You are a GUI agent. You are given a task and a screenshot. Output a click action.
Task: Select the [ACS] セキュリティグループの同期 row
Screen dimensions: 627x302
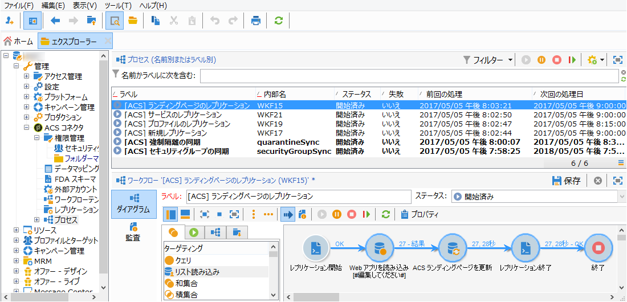(x=368, y=151)
